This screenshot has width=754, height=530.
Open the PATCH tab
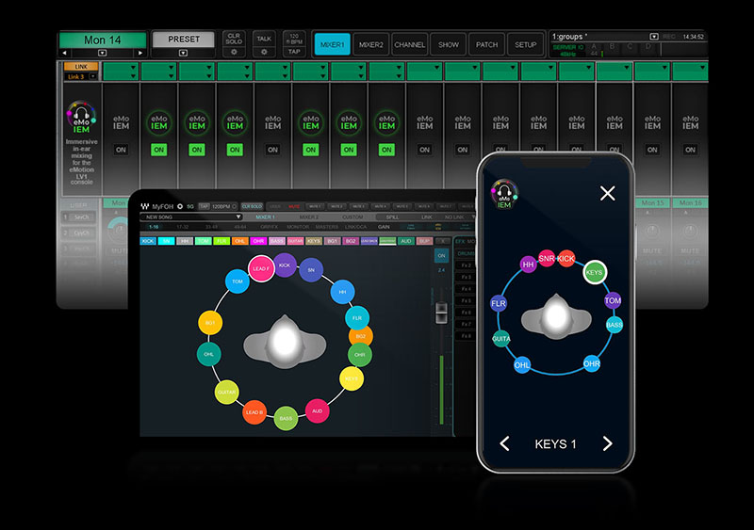(486, 44)
